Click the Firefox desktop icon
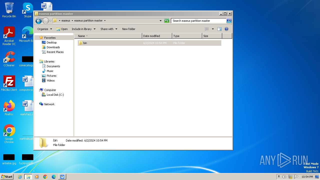 pyautogui.click(x=9, y=108)
